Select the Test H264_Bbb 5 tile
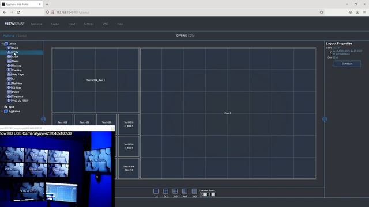Screen dimensions: 369x207 click(x=129, y=124)
